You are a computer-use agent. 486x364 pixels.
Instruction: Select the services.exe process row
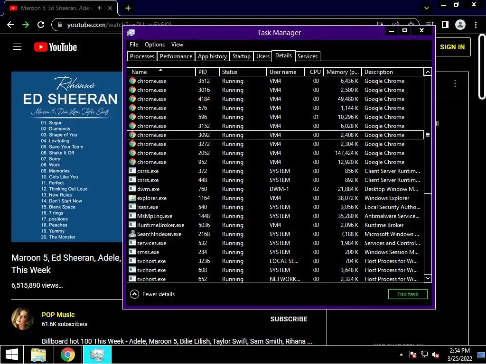coord(275,243)
